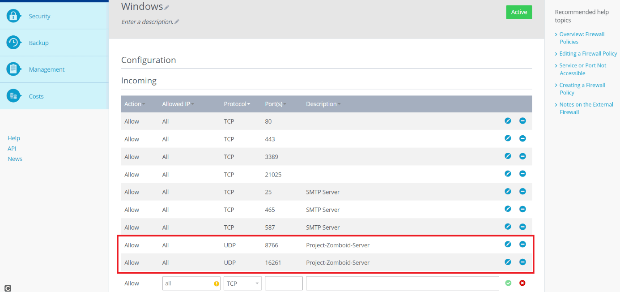Edit the port 587 SMTP rule
The width and height of the screenshot is (620, 292).
(x=508, y=227)
